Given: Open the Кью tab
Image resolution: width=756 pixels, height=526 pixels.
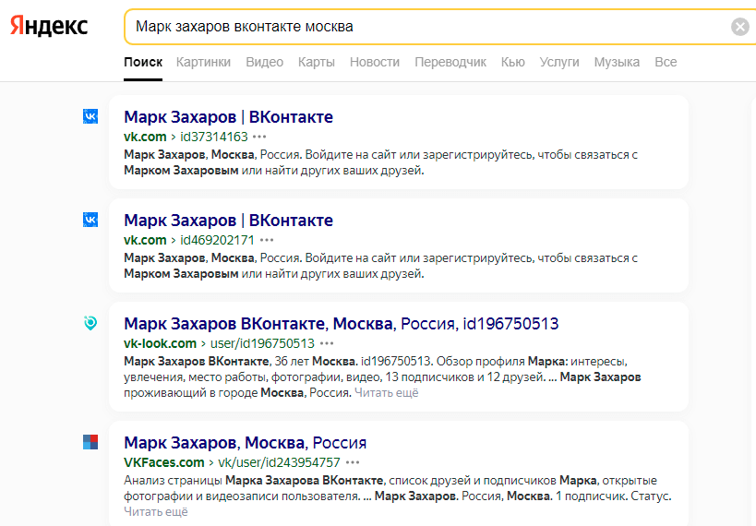Looking at the screenshot, I should [513, 62].
